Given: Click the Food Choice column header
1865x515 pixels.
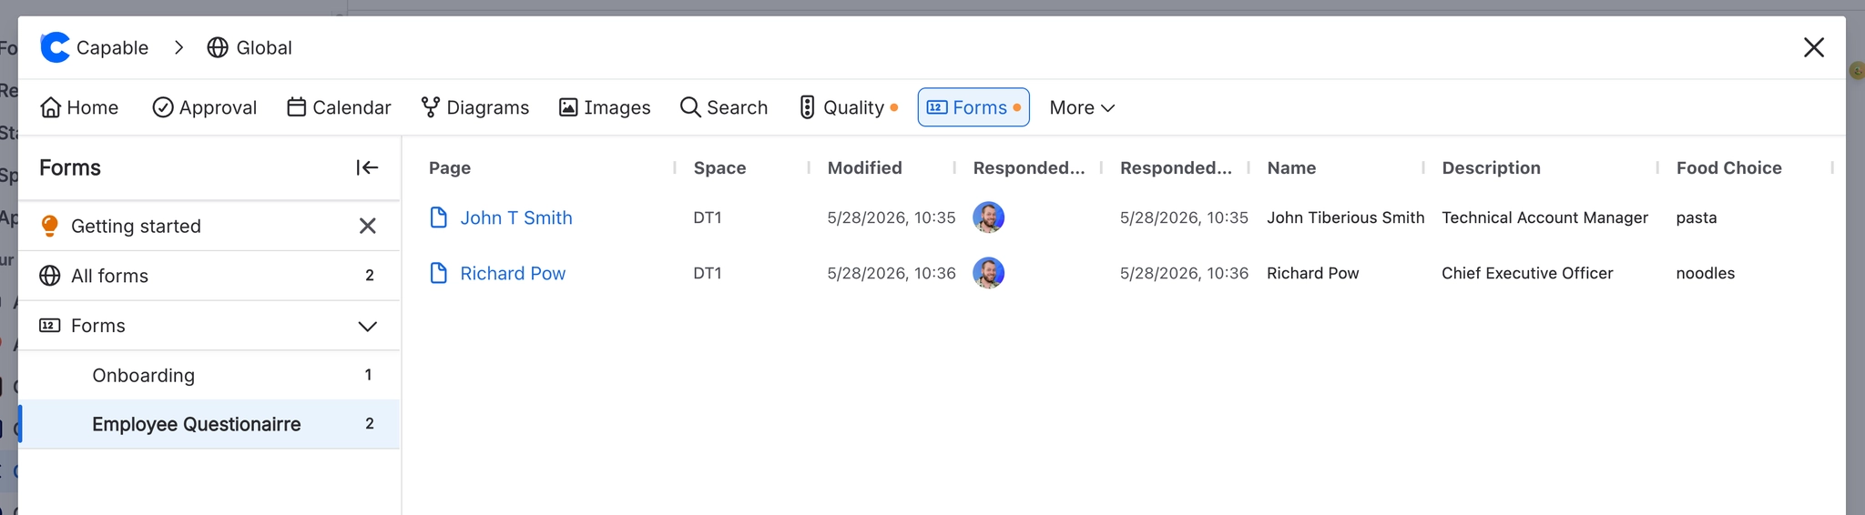Looking at the screenshot, I should [x=1728, y=167].
